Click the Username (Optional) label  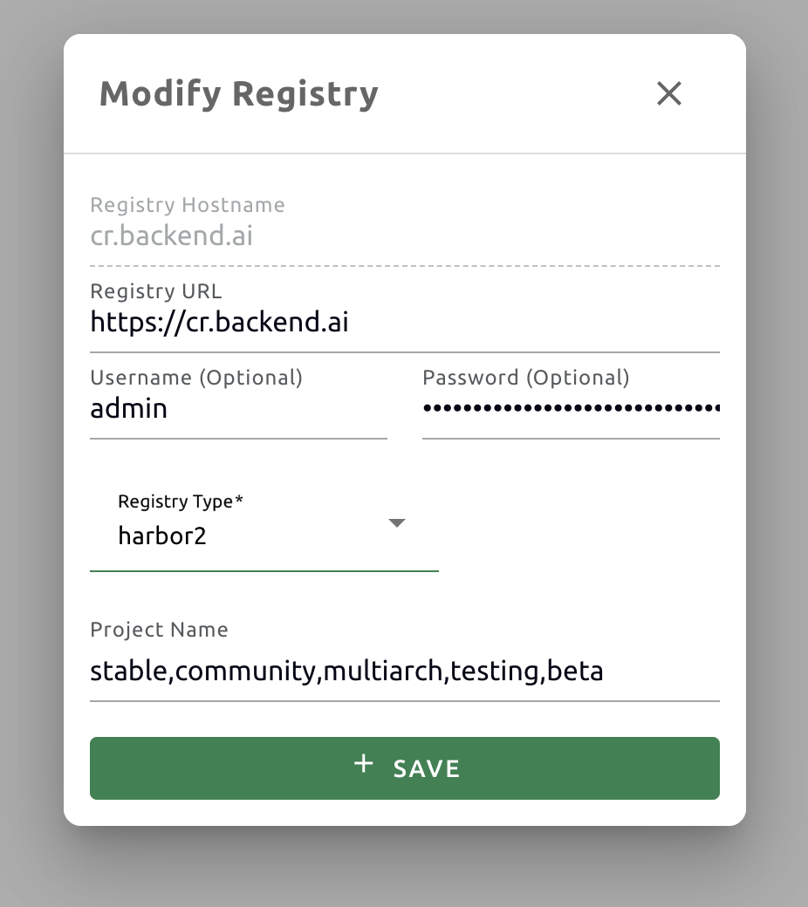[x=195, y=378]
